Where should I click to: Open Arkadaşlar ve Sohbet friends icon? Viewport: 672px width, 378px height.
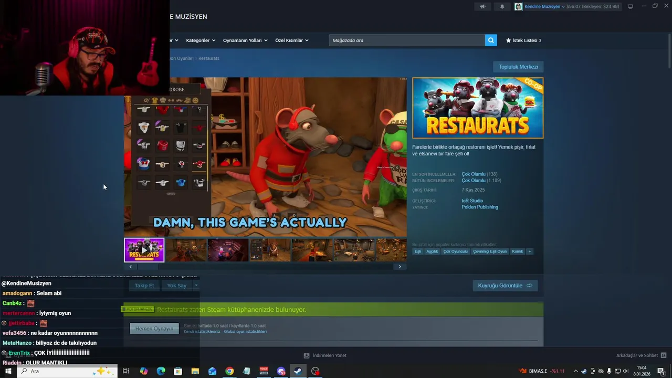[x=664, y=355]
